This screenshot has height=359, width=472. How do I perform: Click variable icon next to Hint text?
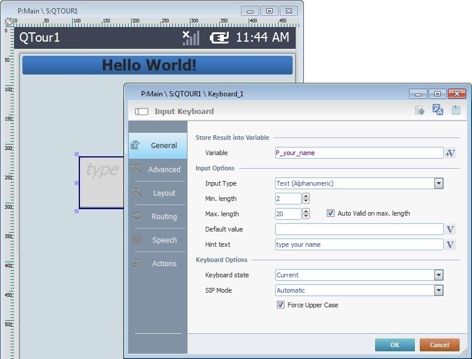pos(451,244)
